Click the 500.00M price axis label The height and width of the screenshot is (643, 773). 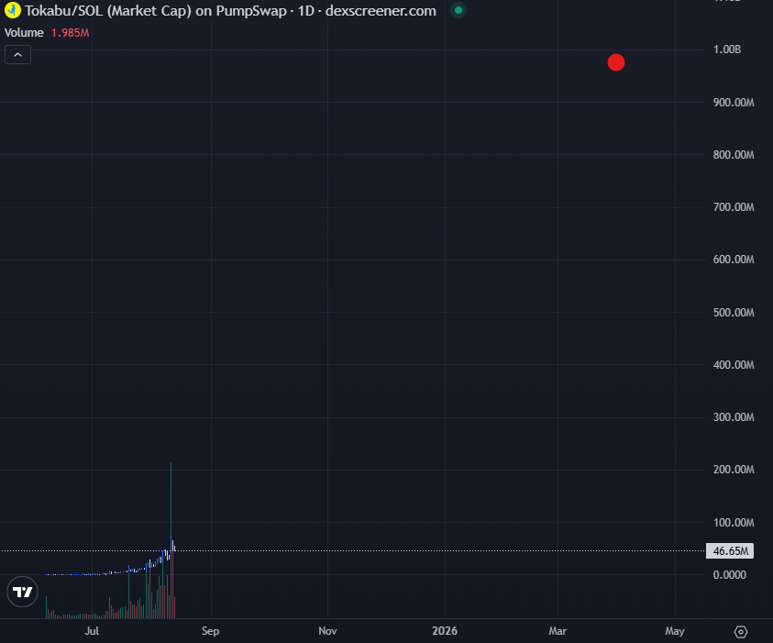pos(733,313)
